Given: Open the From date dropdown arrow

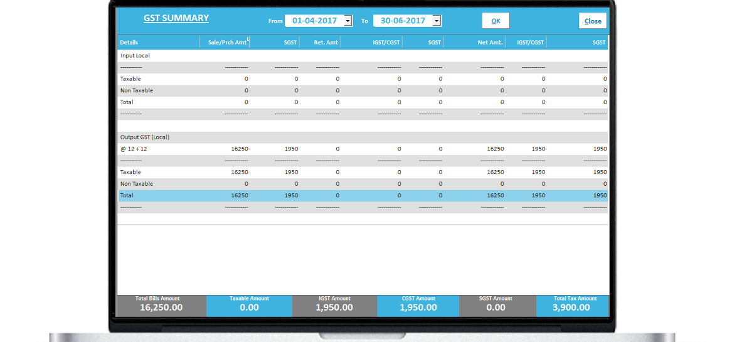Looking at the screenshot, I should pos(348,21).
